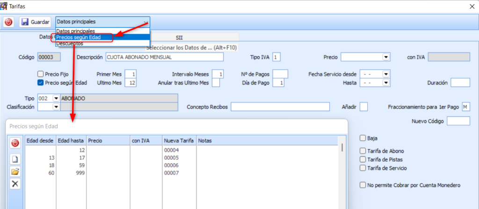Open the Fecha Servicio desde date dropdown
Image resolution: width=479 pixels, height=209 pixels.
click(386, 74)
